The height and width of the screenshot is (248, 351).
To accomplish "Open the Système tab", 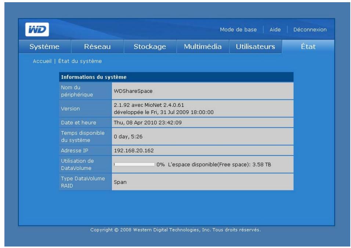I will click(x=44, y=47).
